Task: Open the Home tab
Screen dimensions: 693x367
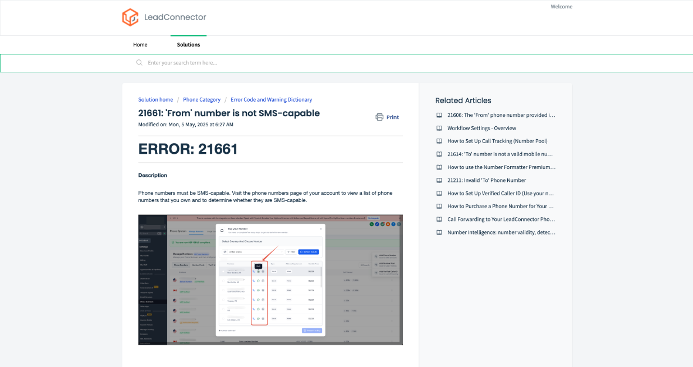Action: tap(140, 44)
